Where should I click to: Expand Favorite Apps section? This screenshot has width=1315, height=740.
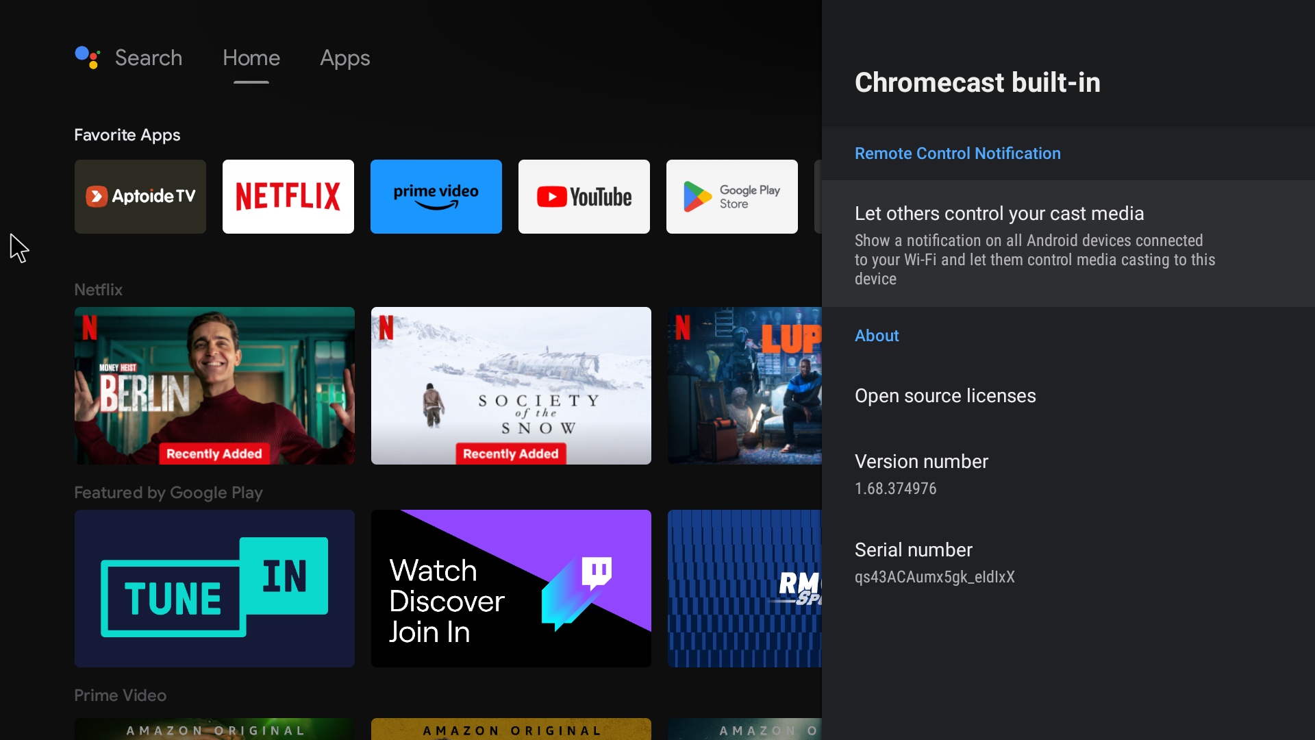click(x=127, y=134)
